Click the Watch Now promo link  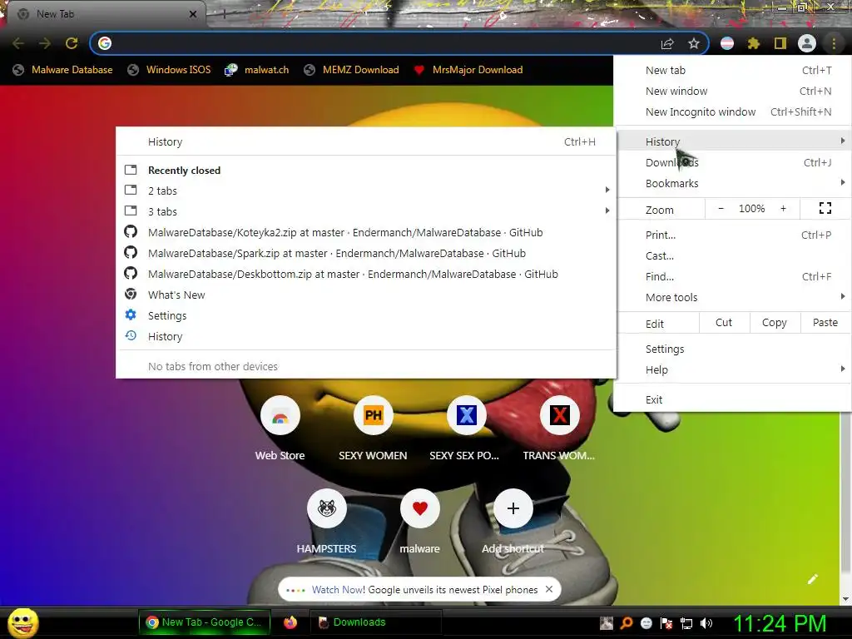tap(338, 590)
